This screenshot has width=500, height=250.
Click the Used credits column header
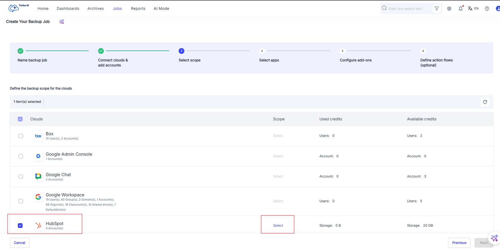point(331,119)
